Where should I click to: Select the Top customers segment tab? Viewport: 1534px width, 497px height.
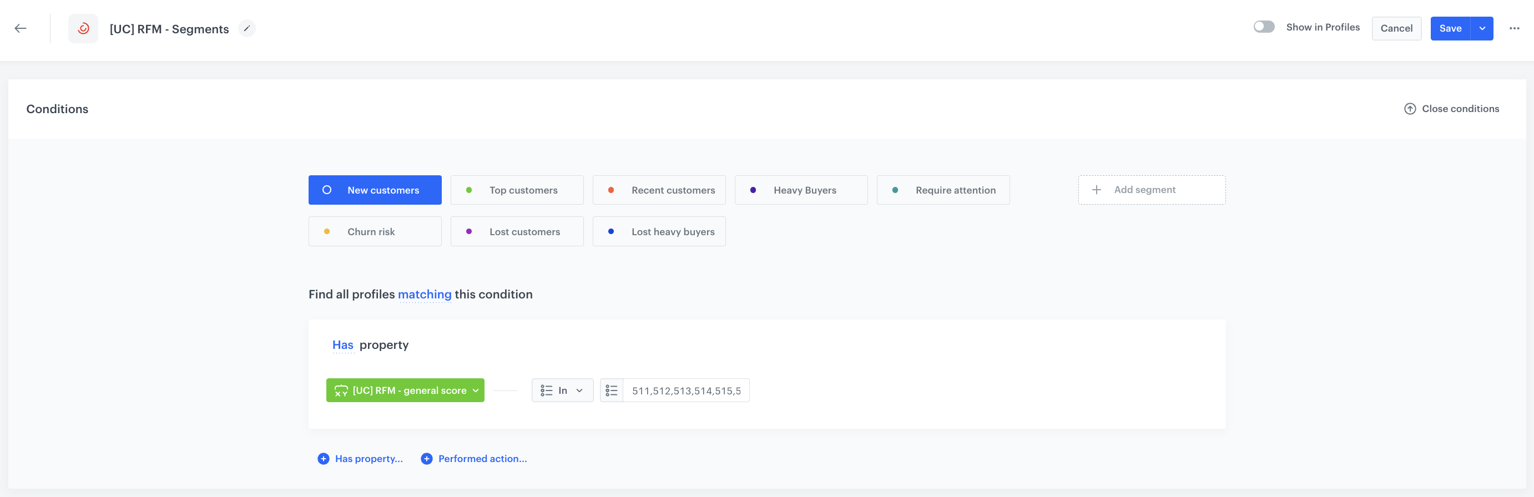517,190
